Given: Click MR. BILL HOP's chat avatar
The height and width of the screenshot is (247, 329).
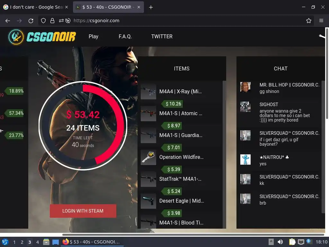Looking at the screenshot, I should 245,87.
